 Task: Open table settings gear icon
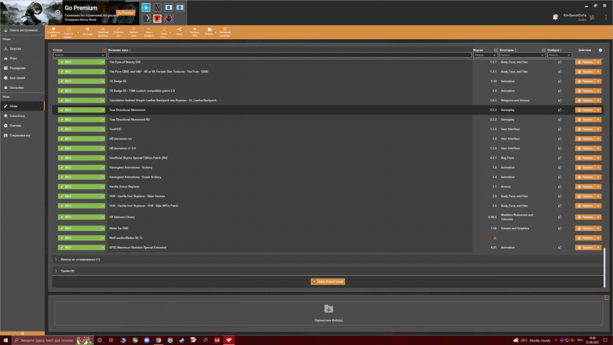601,50
